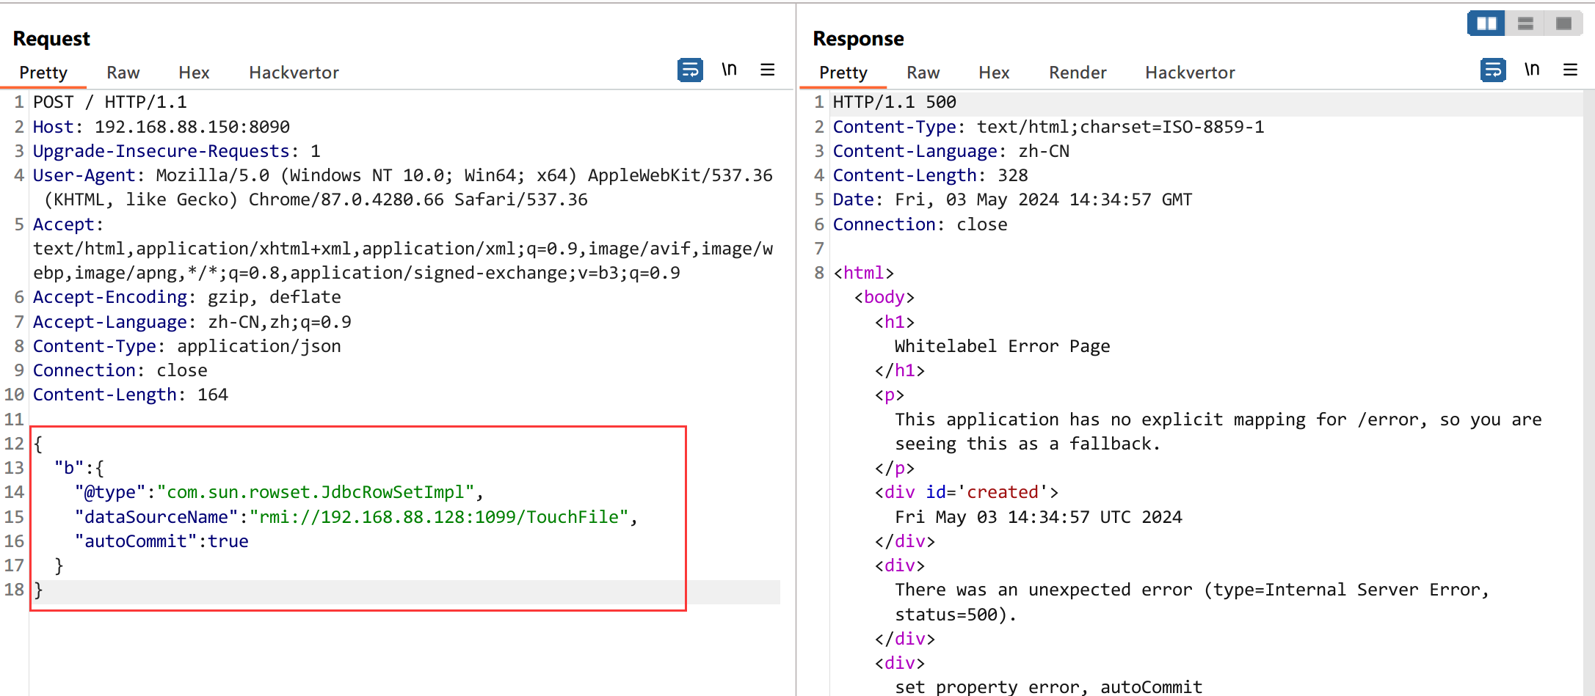Toggle non-printable characters \n in Response panel
1595x696 pixels.
pos(1532,70)
